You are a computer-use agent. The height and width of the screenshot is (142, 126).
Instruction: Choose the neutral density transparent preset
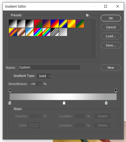click(x=63, y=32)
